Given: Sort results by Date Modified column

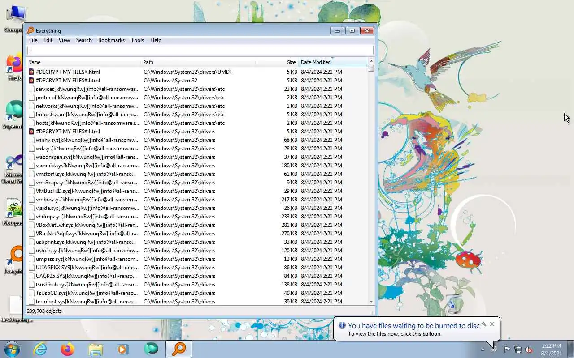Looking at the screenshot, I should 332,62.
